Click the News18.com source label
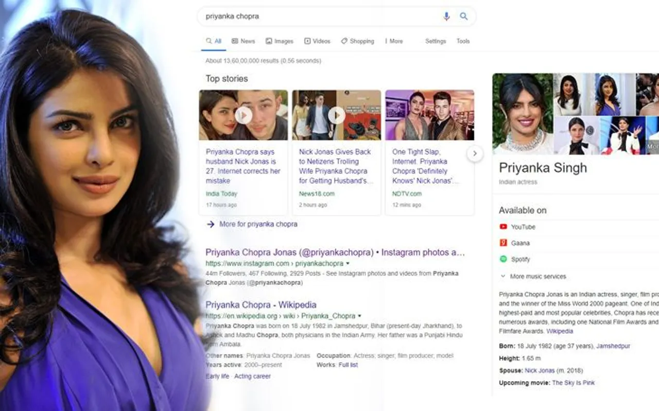Viewport: 659px width, 411px height. click(x=317, y=194)
